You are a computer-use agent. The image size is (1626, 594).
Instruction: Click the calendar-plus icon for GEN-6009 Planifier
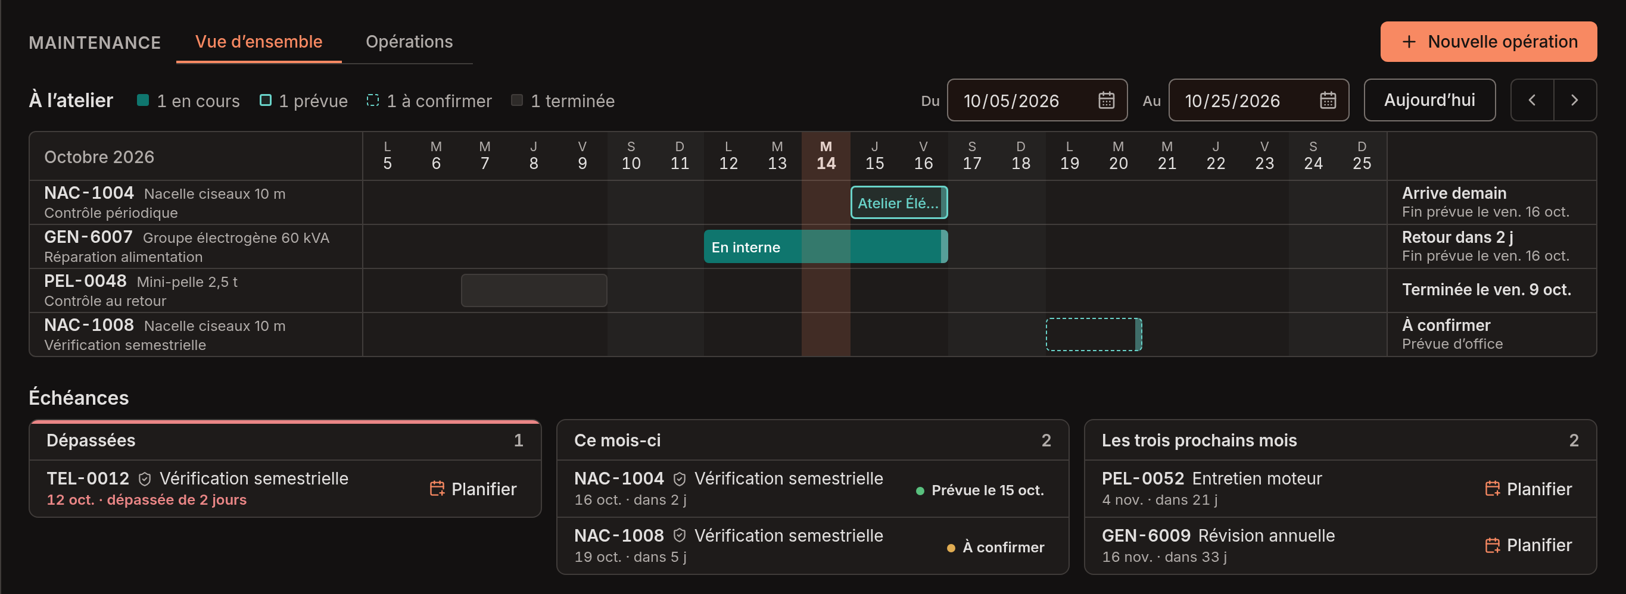(x=1492, y=545)
